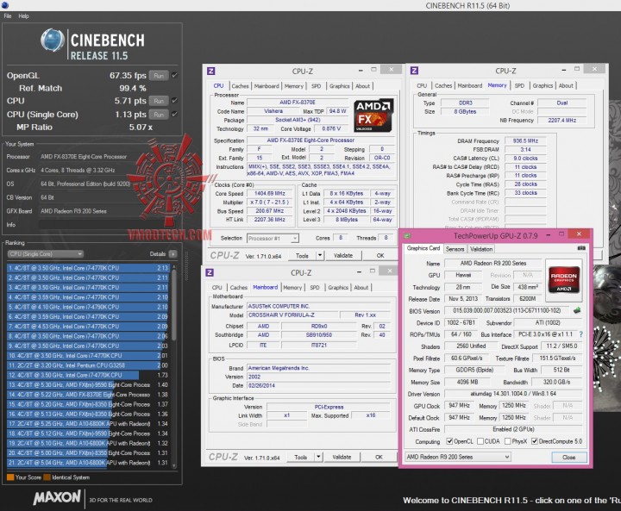Click the Z icon of the CPU-Z Mainboard window

pos(210,272)
